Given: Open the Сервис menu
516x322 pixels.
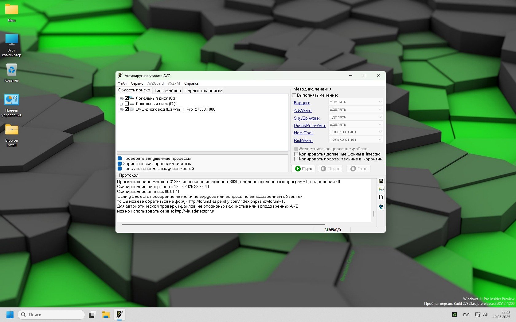Looking at the screenshot, I should 137,83.
